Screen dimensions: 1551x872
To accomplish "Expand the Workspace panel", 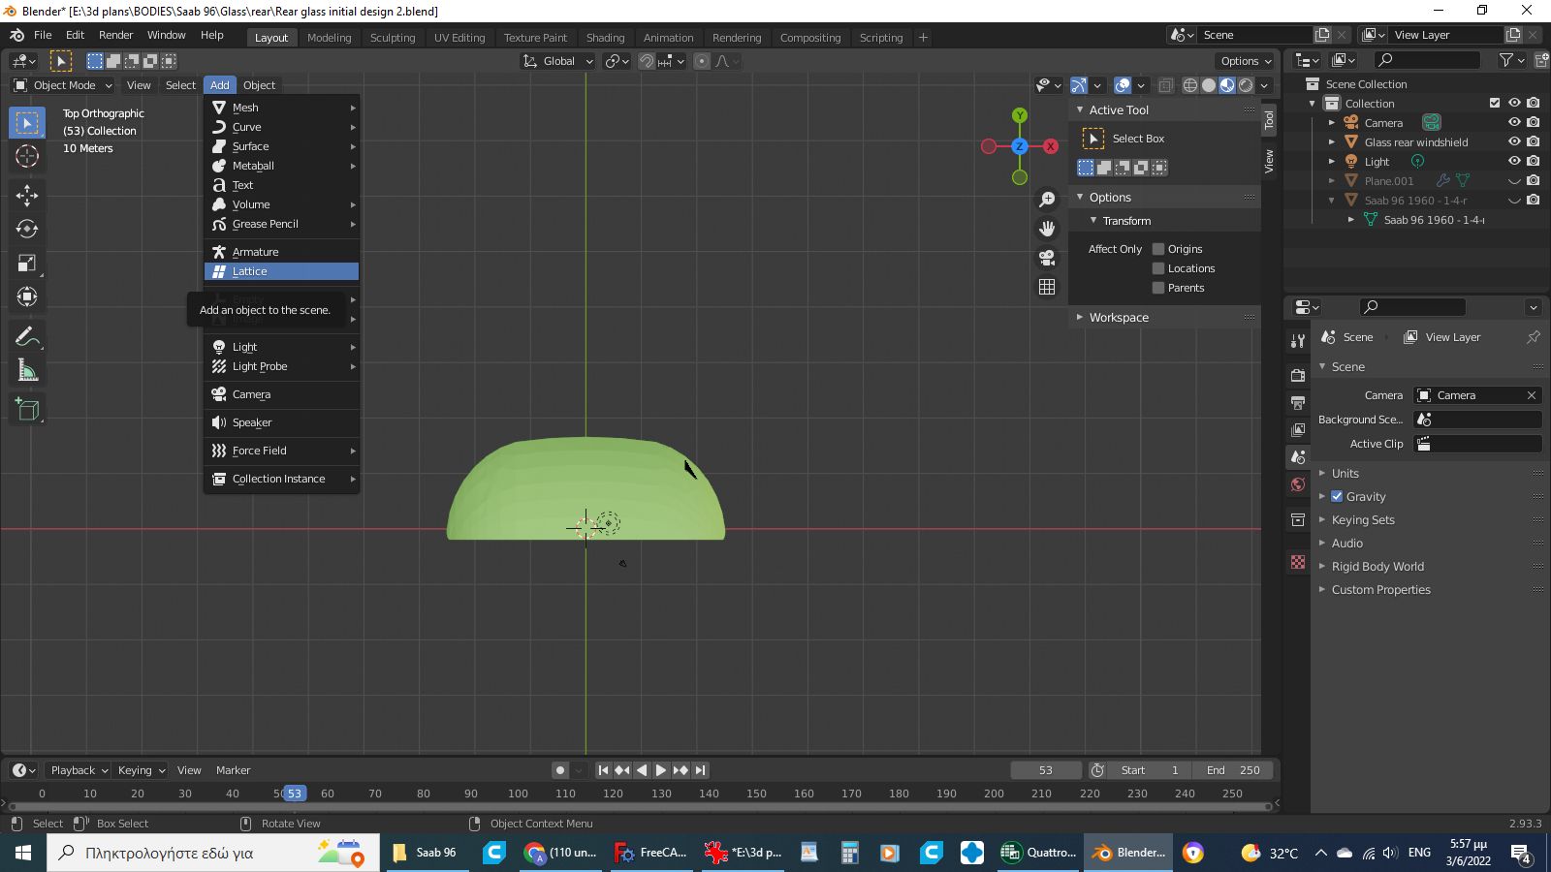I will click(x=1119, y=318).
